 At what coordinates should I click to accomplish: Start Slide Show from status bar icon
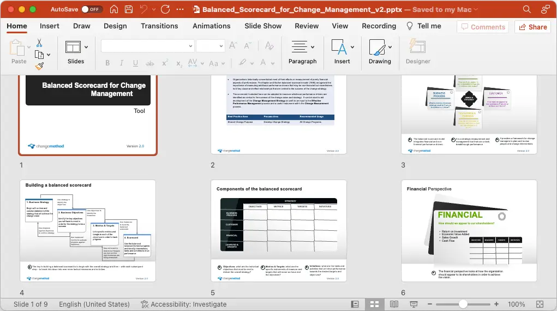click(x=414, y=304)
